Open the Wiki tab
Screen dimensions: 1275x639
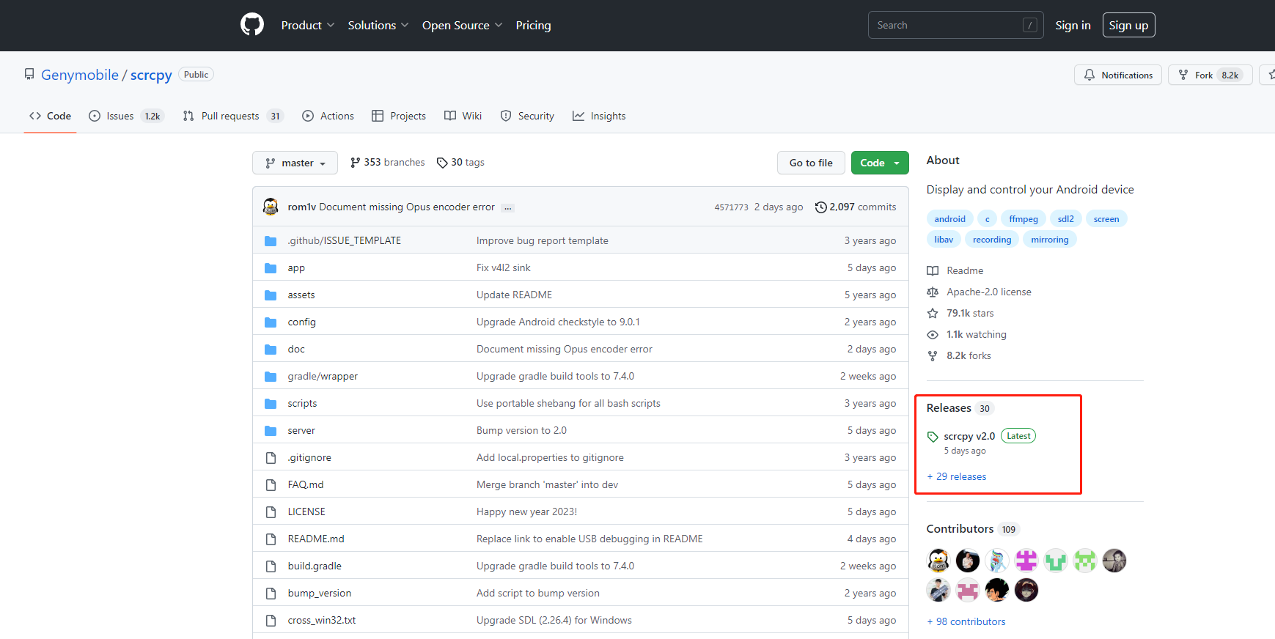tap(463, 116)
